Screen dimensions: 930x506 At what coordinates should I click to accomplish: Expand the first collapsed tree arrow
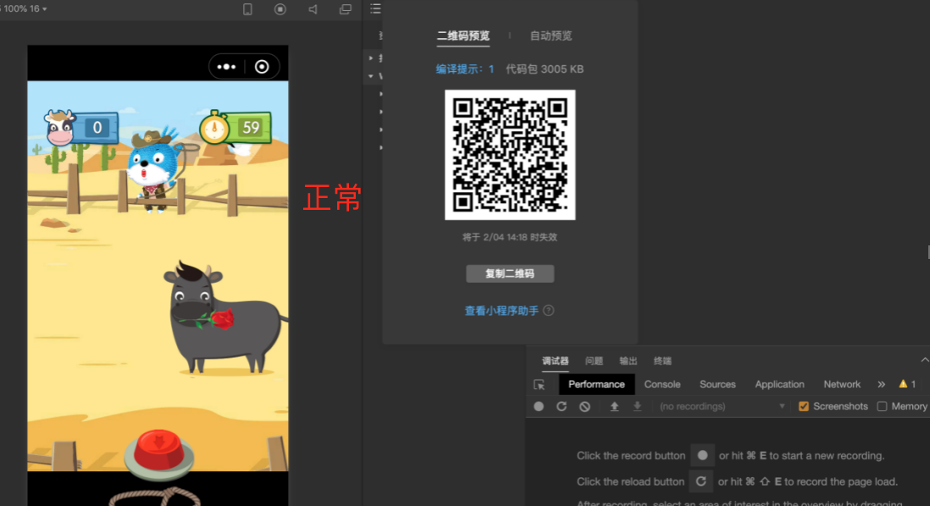point(371,58)
